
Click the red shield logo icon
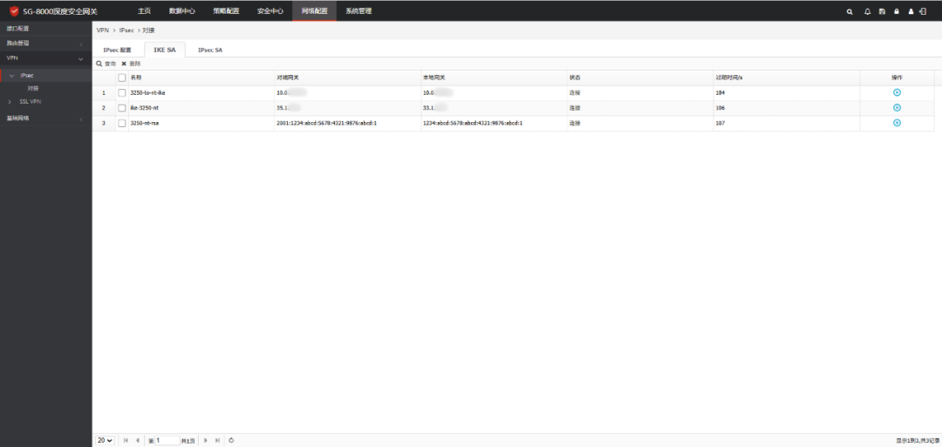pos(14,10)
